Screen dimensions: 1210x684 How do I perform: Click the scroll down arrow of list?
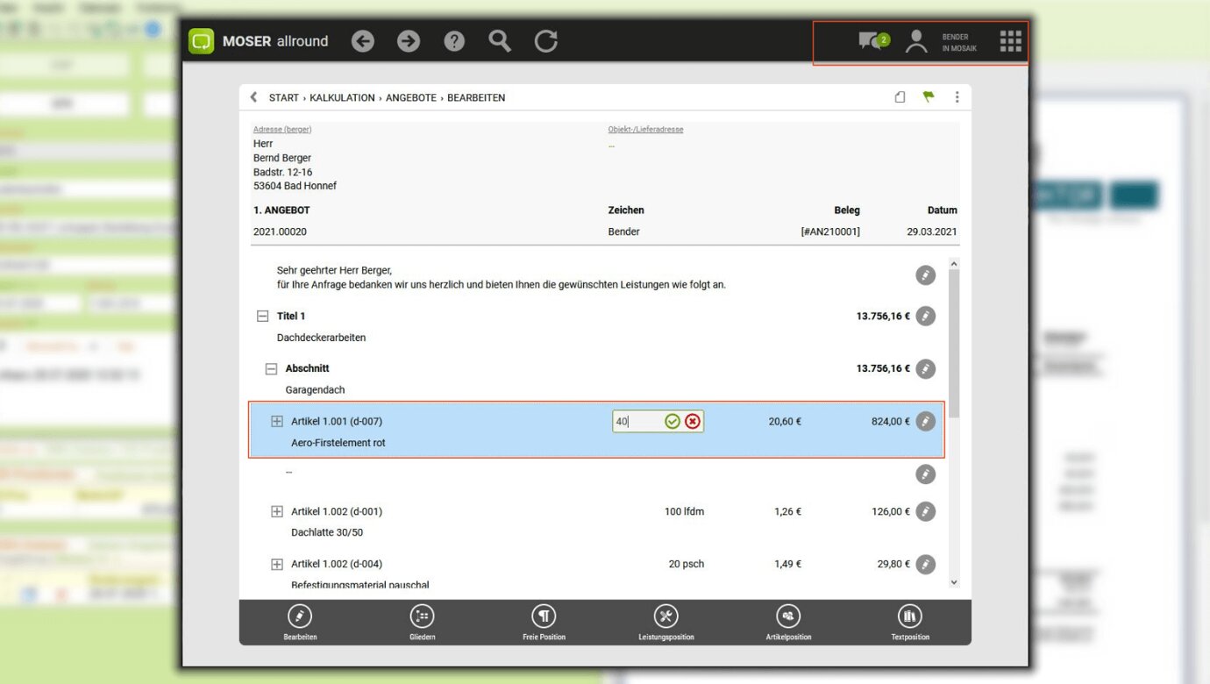954,582
